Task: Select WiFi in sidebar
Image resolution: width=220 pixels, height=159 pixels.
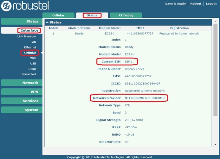Action: [33, 58]
